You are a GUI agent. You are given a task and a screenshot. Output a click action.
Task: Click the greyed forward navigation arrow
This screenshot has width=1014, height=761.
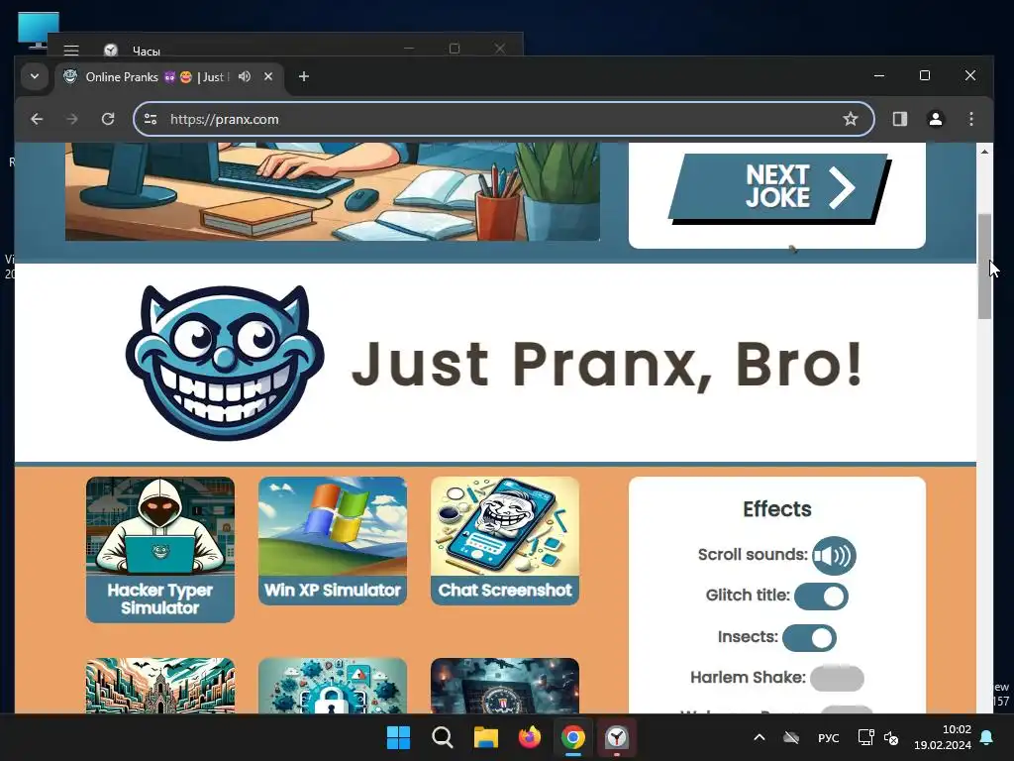(x=72, y=119)
